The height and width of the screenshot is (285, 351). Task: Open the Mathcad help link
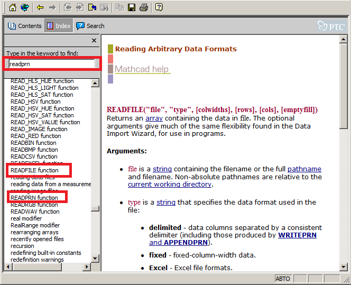click(142, 69)
